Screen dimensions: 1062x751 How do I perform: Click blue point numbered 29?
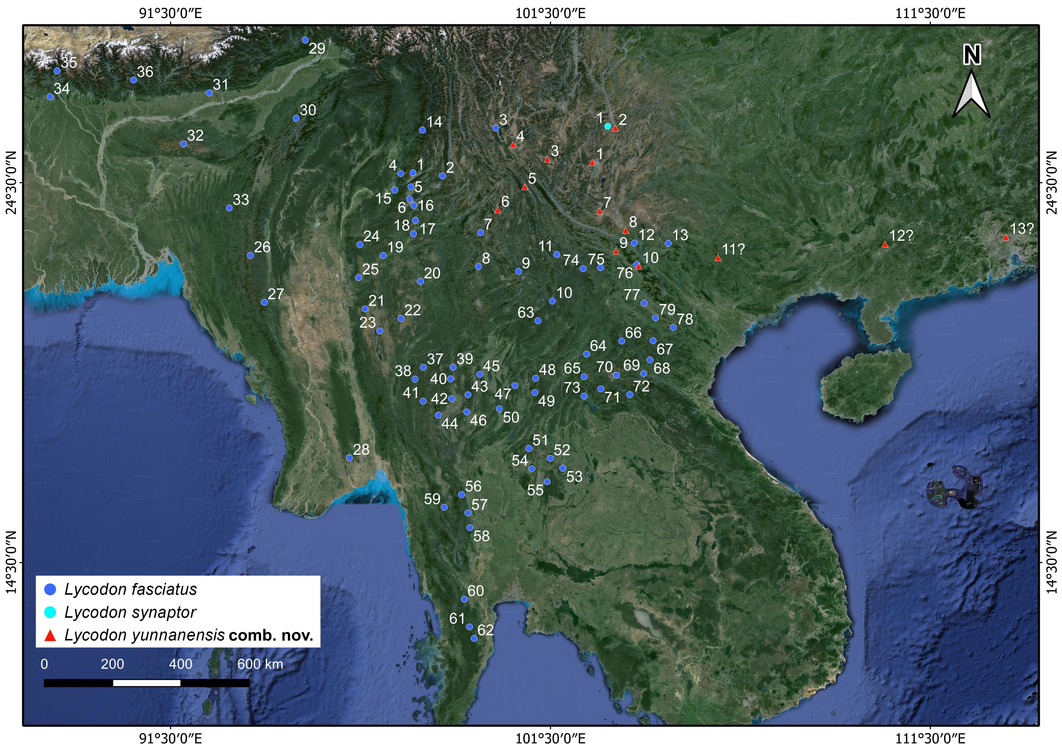coord(305,40)
